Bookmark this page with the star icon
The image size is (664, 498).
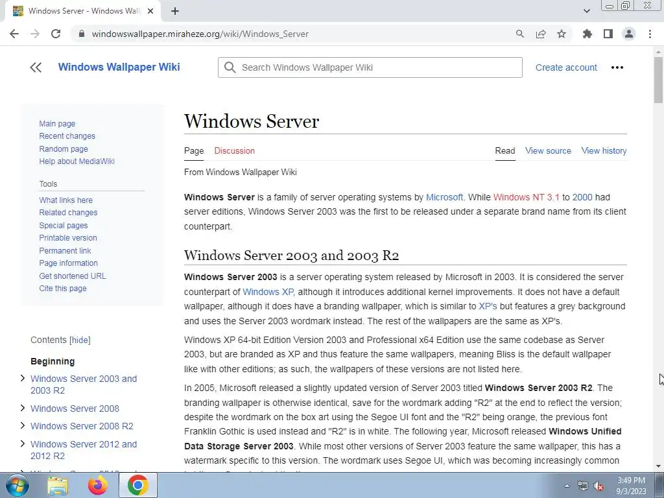(562, 34)
